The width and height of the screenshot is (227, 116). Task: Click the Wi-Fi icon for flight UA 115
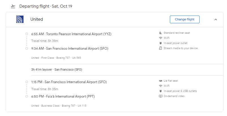(160, 86)
